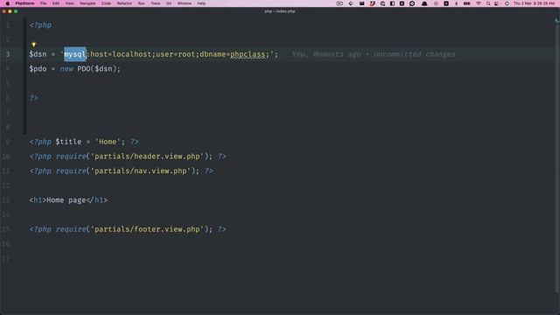The image size is (560, 315).
Task: Open the Refactor menu
Action: tap(124, 3)
